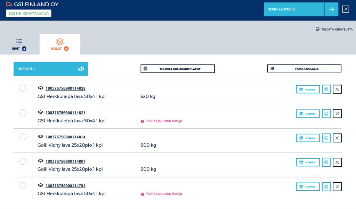
Task: Click the 600 kg weight of package 100376750000114807
Action: 148,169
